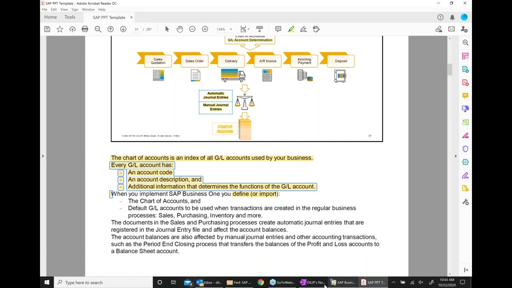Open Task View in taskbar
This screenshot has height=288, width=512.
(x=174, y=282)
